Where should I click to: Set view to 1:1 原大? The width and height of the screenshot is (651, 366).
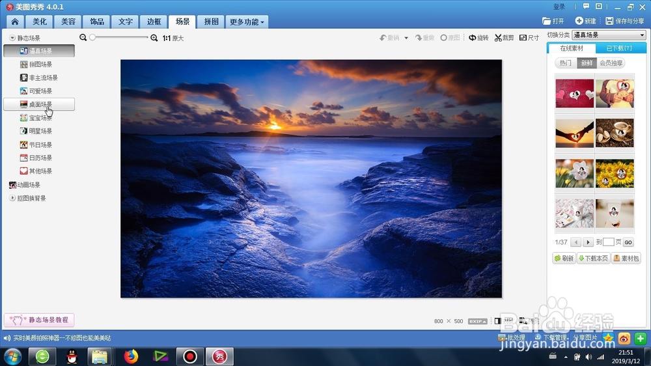[173, 38]
